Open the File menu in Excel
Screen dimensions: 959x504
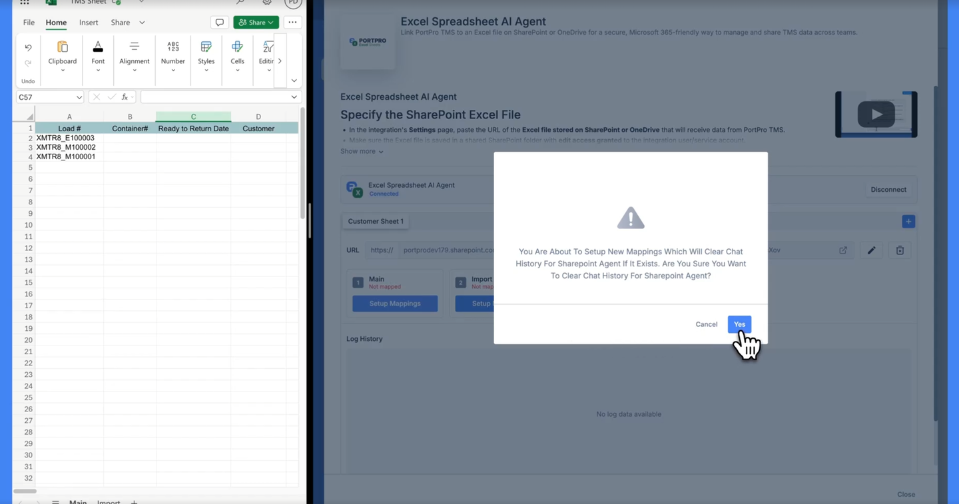click(x=29, y=23)
